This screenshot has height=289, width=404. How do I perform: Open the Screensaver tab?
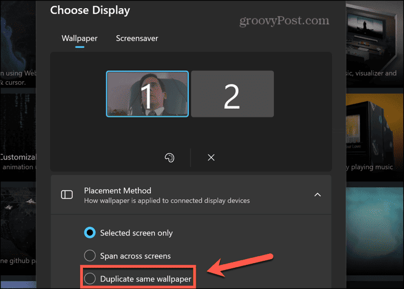tap(137, 39)
